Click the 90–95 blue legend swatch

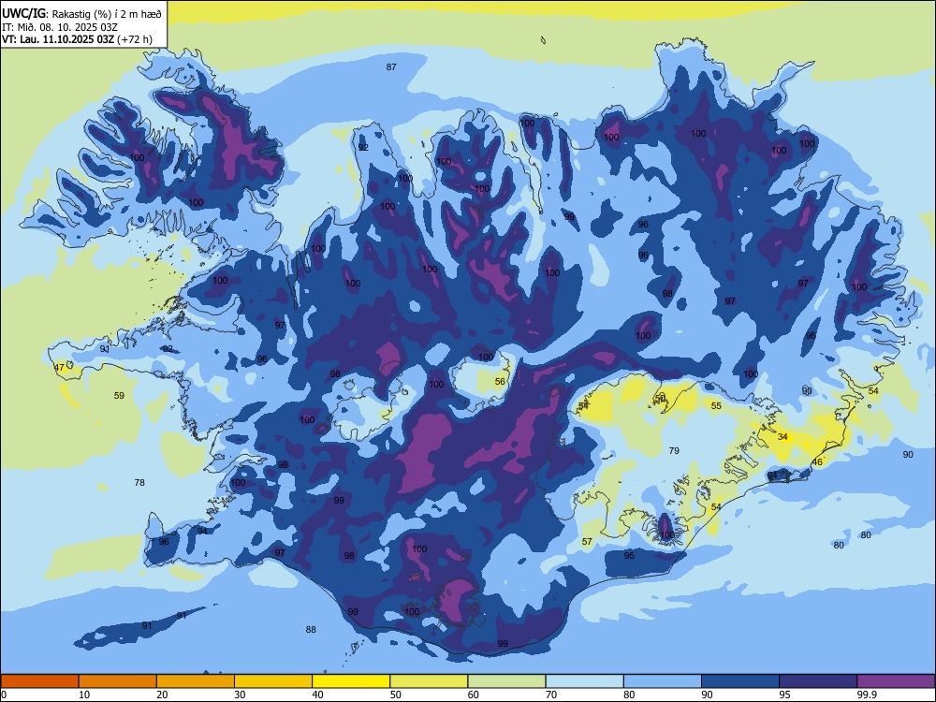point(740,681)
